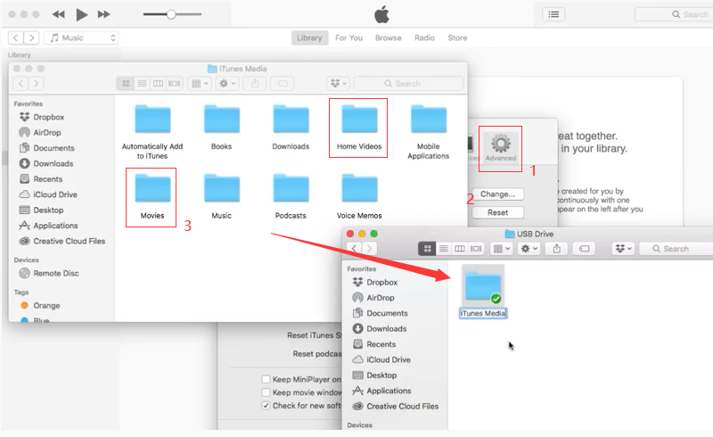The image size is (713, 437).
Task: Click edit tags icon in USB Drive window
Action: click(585, 249)
